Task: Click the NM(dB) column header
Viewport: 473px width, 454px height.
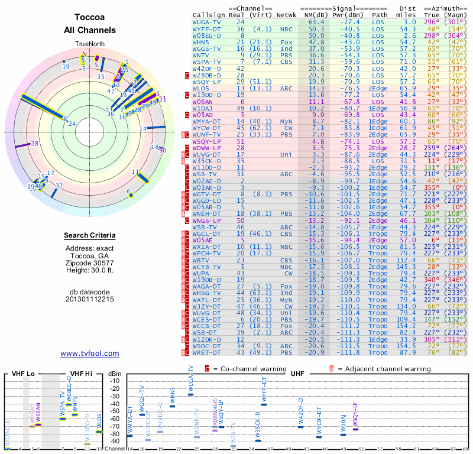Action: (x=315, y=15)
